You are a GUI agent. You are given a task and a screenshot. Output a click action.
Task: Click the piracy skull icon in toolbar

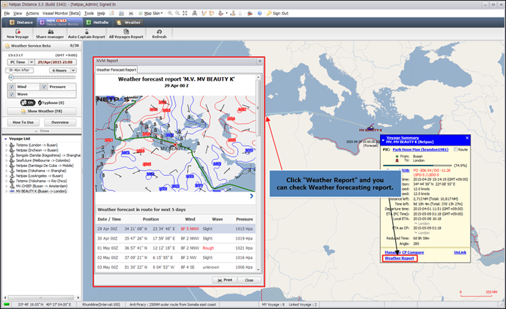(195, 13)
